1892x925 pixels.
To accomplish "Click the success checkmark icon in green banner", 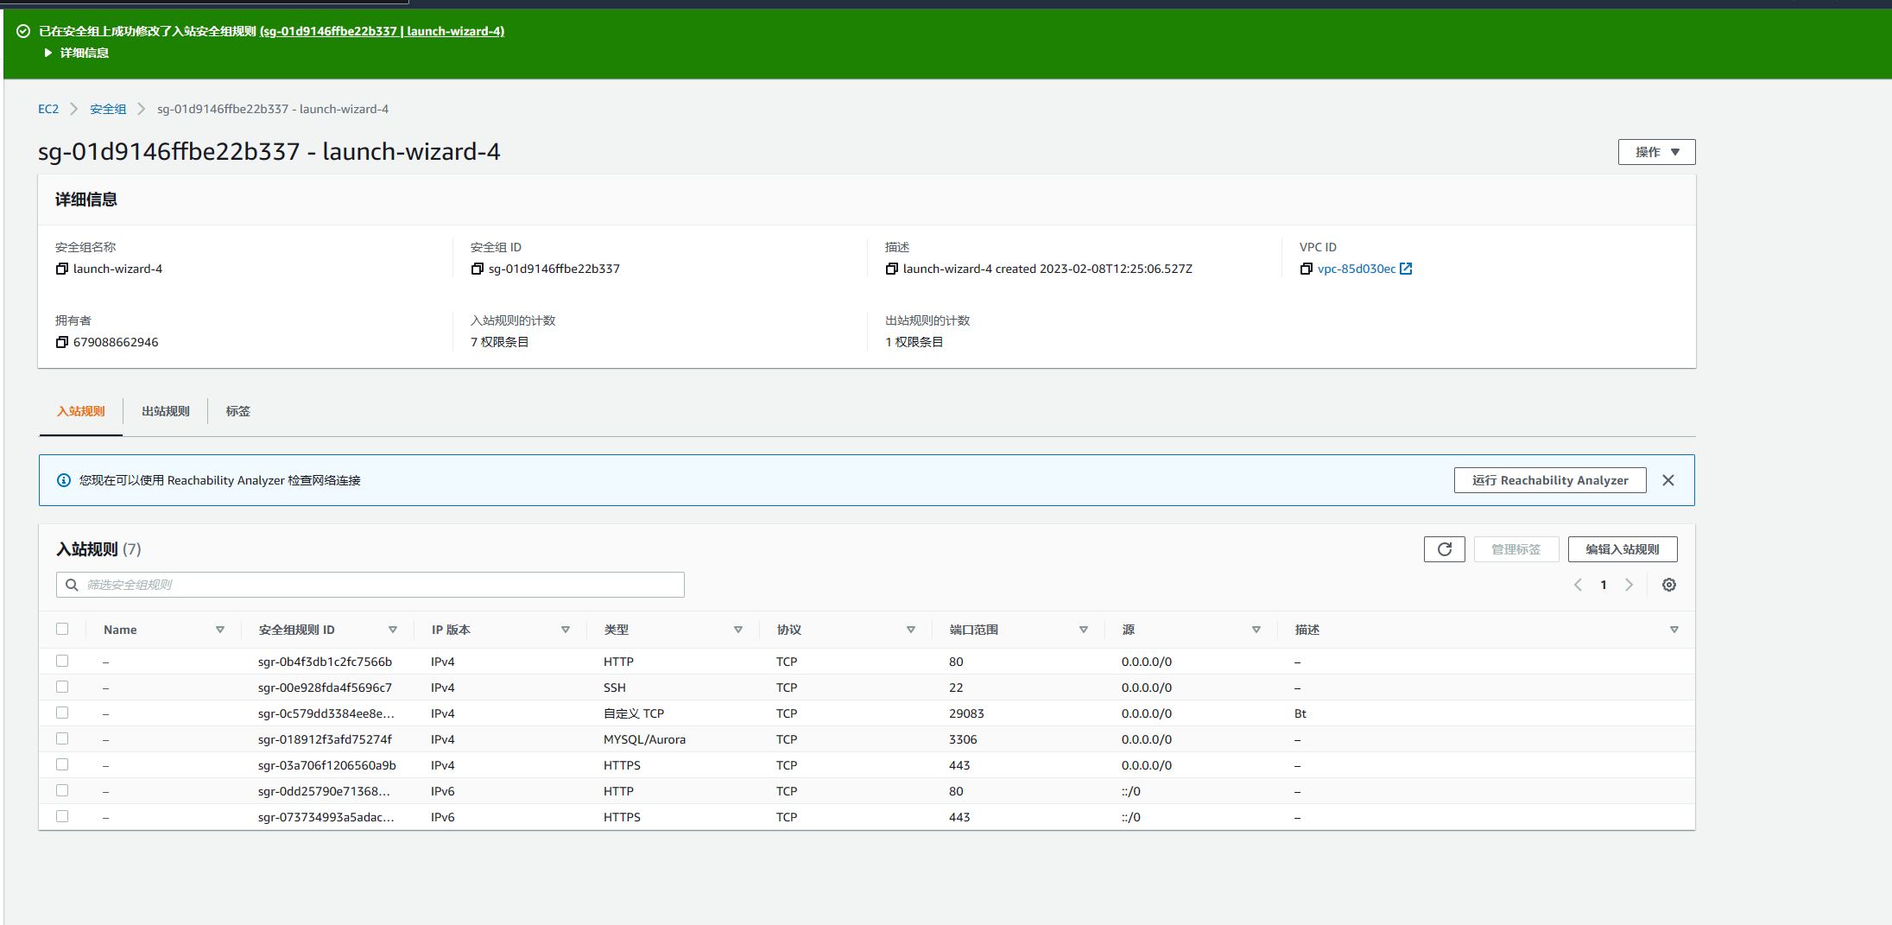I will [23, 31].
